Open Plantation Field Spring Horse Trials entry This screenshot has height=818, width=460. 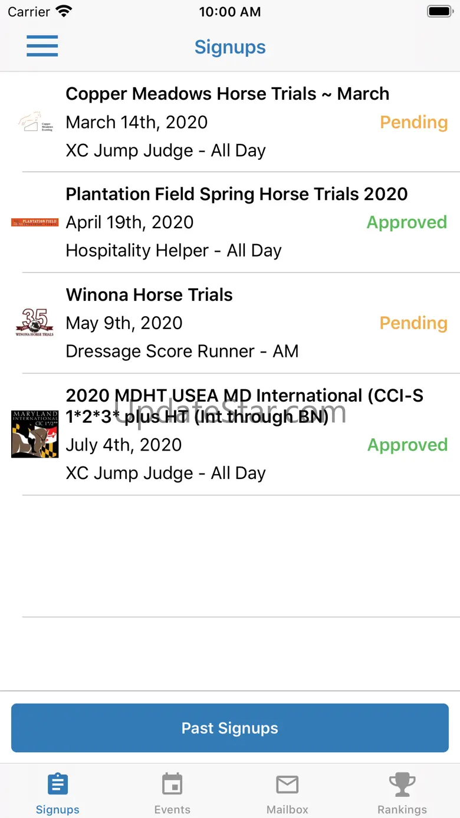tap(236, 194)
